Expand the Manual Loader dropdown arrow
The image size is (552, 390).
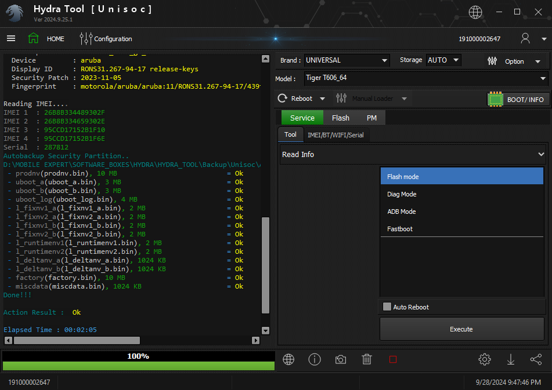point(404,99)
